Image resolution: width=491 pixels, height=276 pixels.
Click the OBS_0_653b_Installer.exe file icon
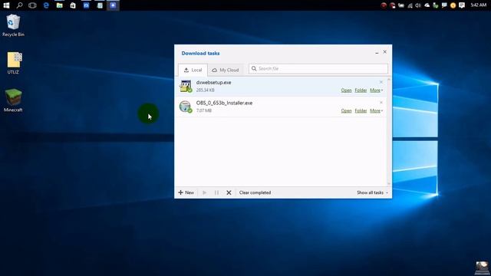[186, 107]
